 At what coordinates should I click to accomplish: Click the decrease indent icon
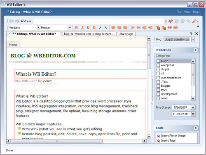tap(145, 28)
